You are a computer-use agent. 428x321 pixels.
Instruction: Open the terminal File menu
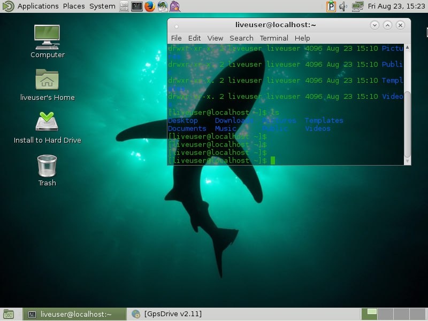176,38
